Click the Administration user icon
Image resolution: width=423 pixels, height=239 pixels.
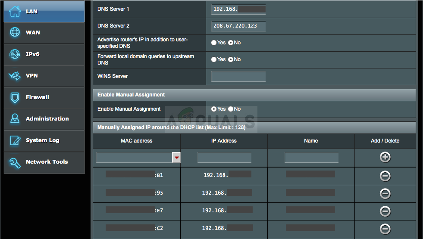click(x=15, y=118)
